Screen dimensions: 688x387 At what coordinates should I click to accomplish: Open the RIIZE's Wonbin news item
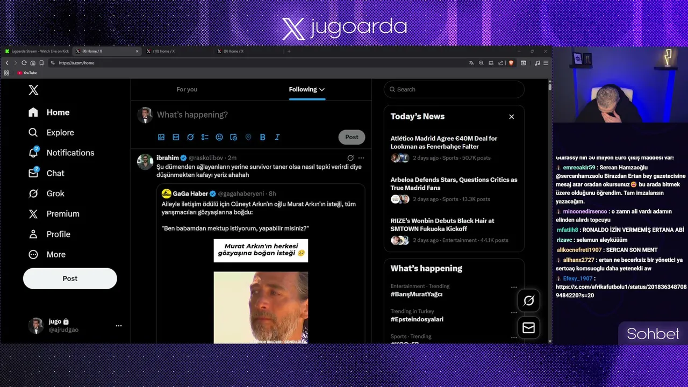(x=454, y=231)
